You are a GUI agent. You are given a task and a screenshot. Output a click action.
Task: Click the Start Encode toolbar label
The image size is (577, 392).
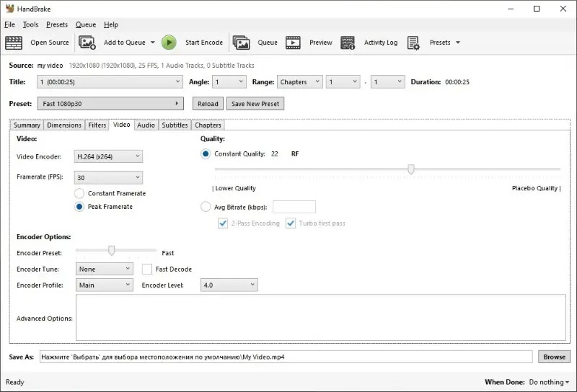pos(204,43)
